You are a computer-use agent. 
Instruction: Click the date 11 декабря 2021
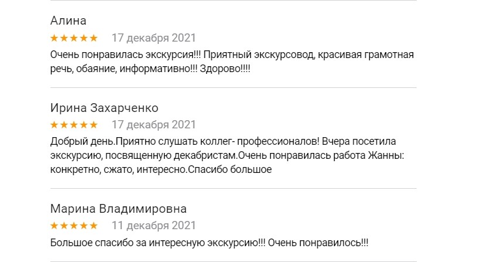154,226
